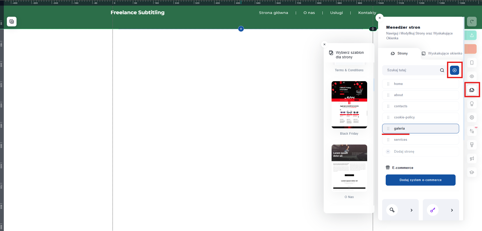Open the lightbulb tips icon
482x231 pixels.
point(472,104)
